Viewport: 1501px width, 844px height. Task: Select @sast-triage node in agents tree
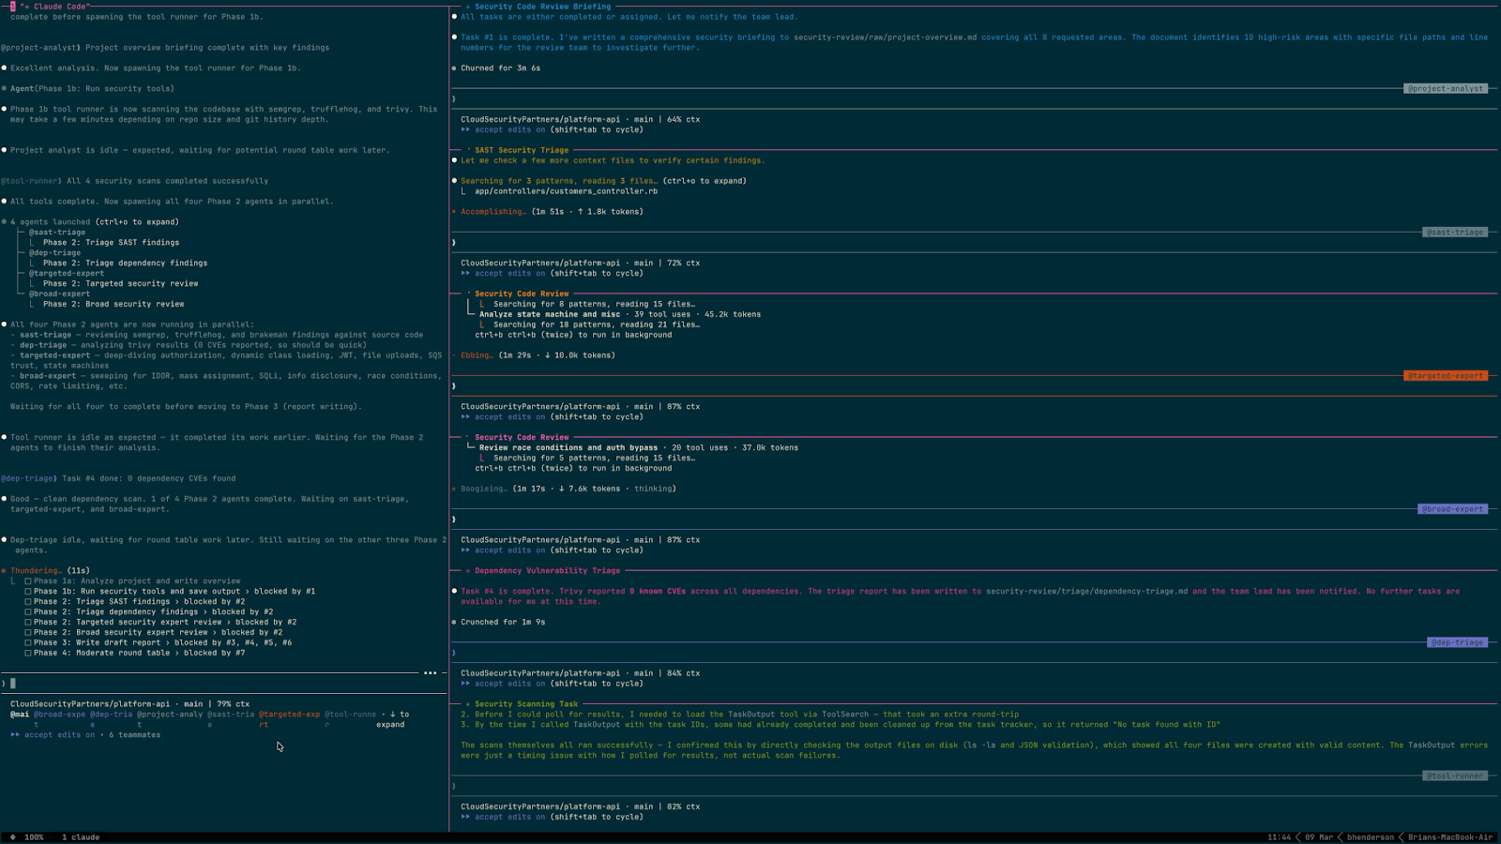pos(57,233)
